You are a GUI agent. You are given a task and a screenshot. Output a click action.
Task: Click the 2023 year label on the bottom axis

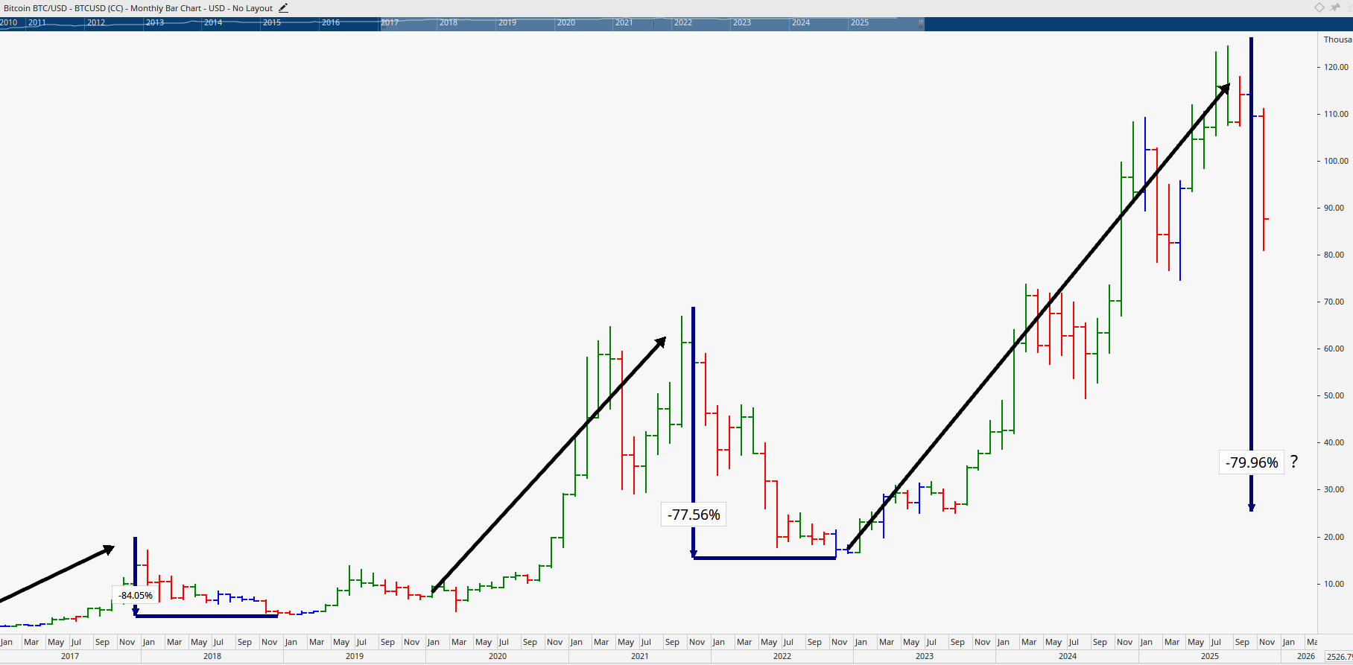[x=925, y=656]
